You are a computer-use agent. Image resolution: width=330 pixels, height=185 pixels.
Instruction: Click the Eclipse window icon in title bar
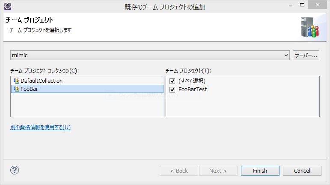[8, 6]
